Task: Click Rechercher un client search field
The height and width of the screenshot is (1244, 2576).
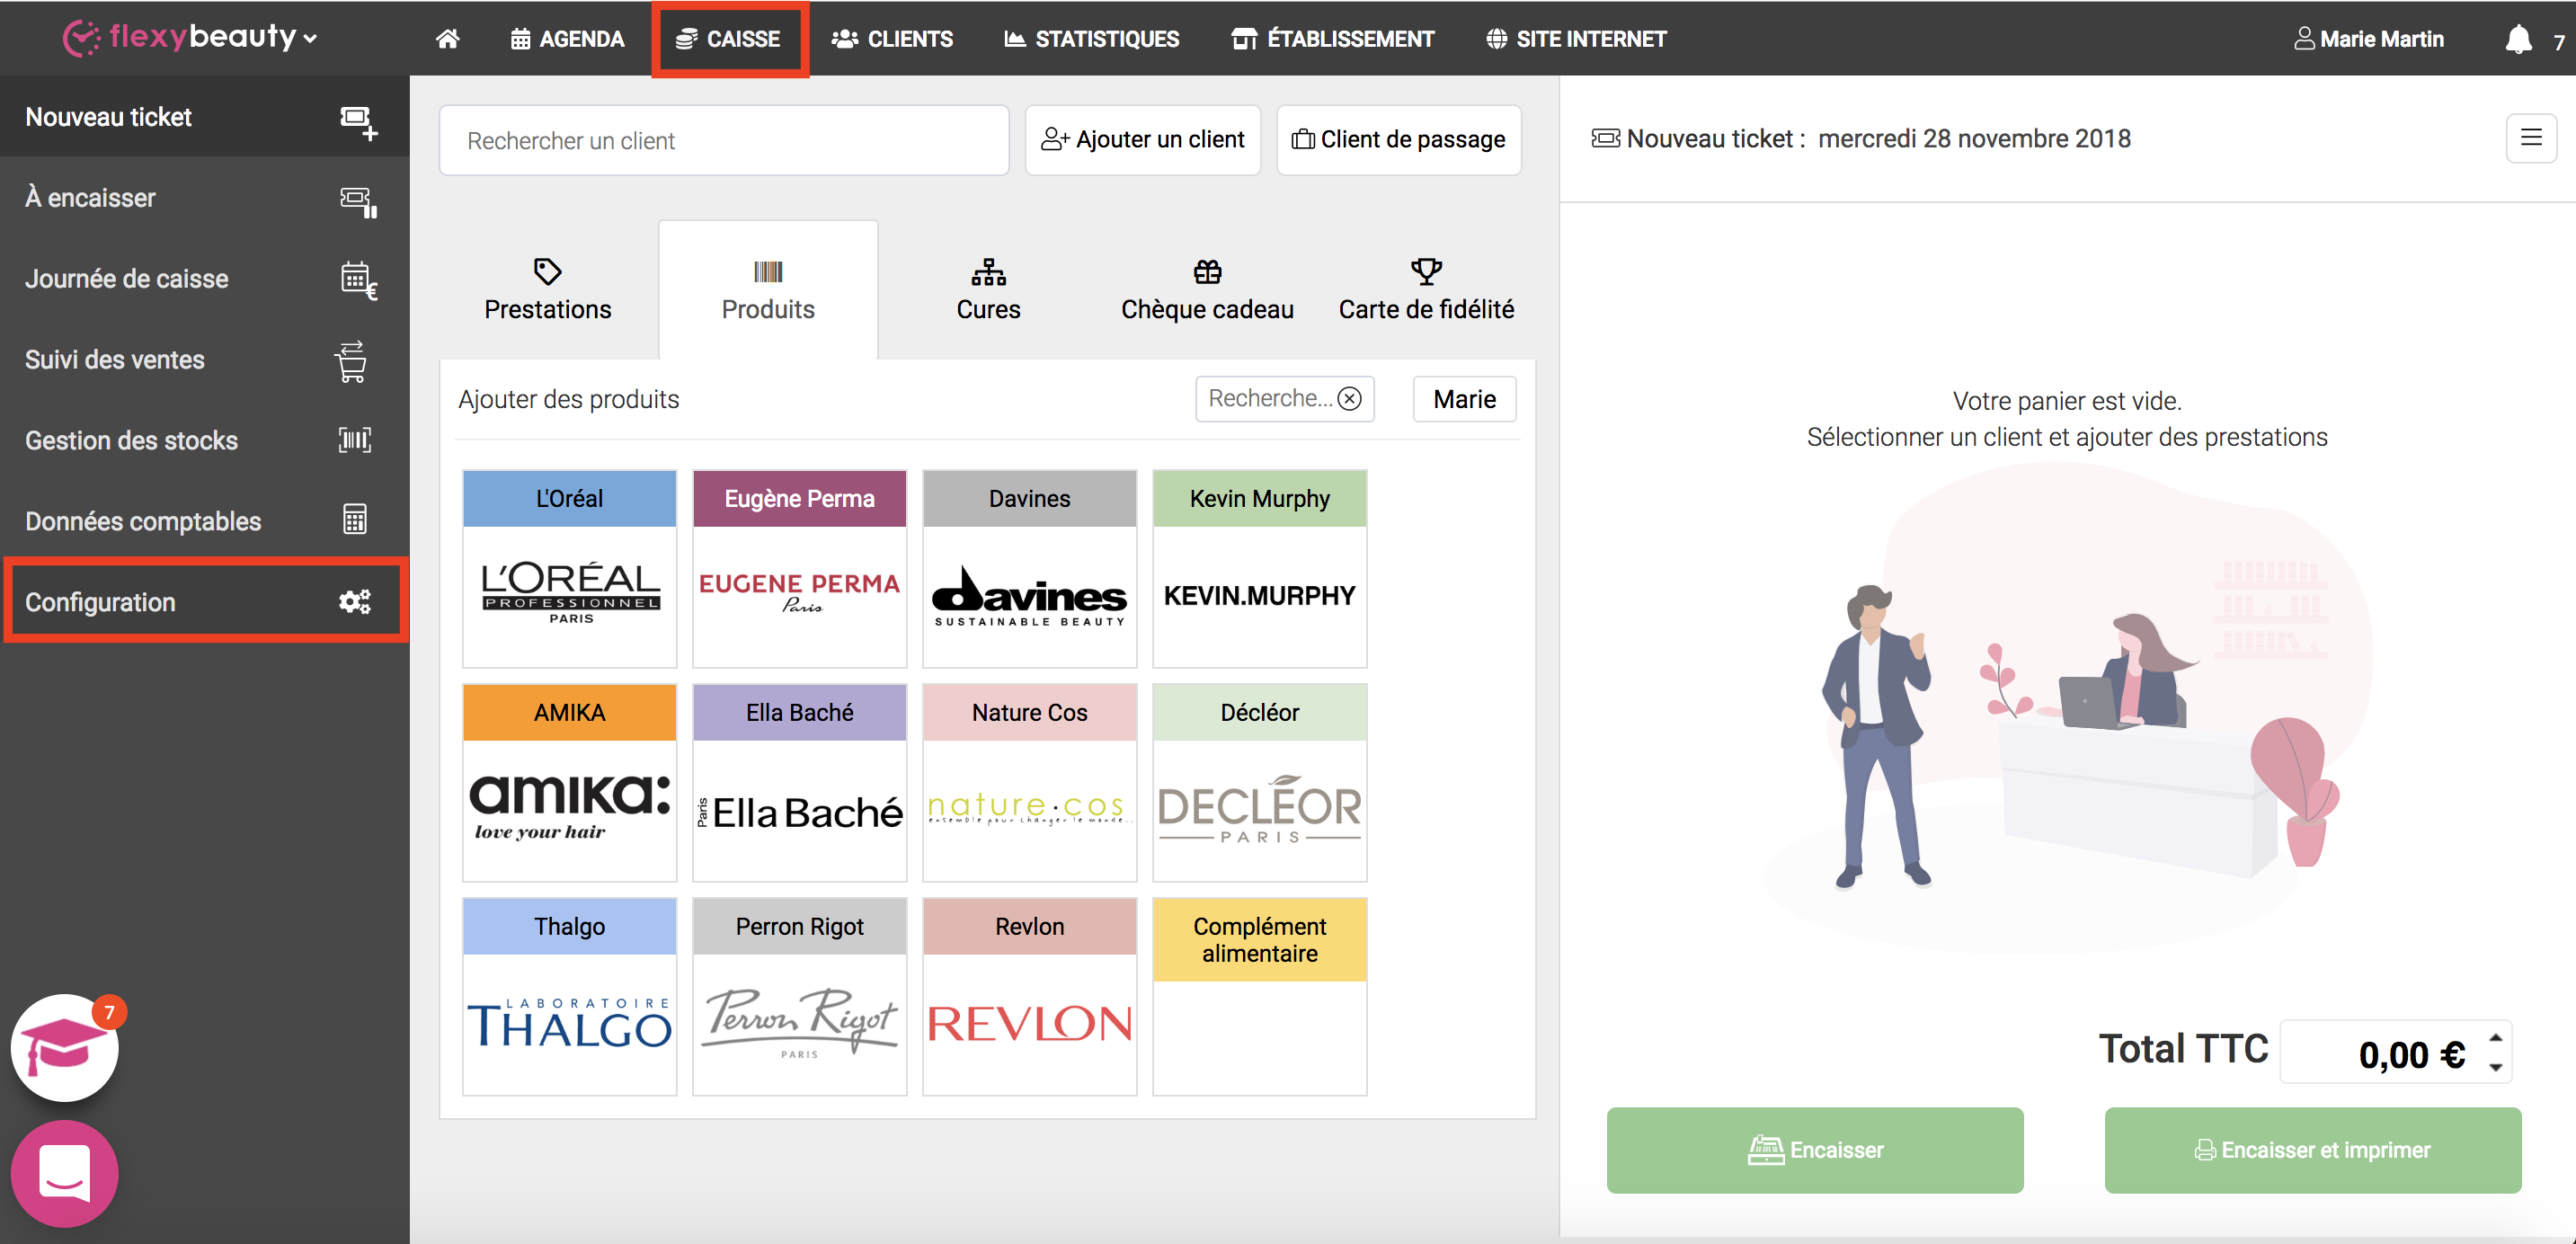Action: pyautogui.click(x=724, y=140)
